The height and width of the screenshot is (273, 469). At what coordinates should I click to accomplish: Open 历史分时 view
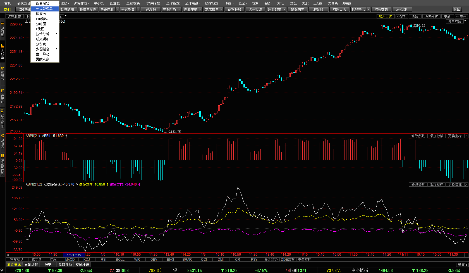coord(431,16)
